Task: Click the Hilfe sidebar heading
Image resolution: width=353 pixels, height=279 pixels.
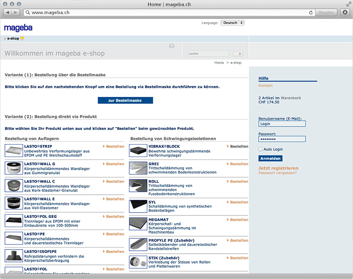Action: 263,78
